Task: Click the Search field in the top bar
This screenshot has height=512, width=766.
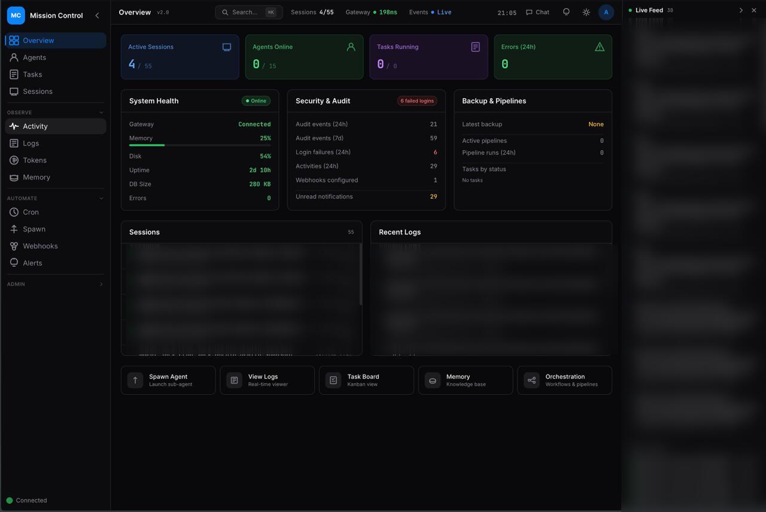Action: [x=248, y=12]
